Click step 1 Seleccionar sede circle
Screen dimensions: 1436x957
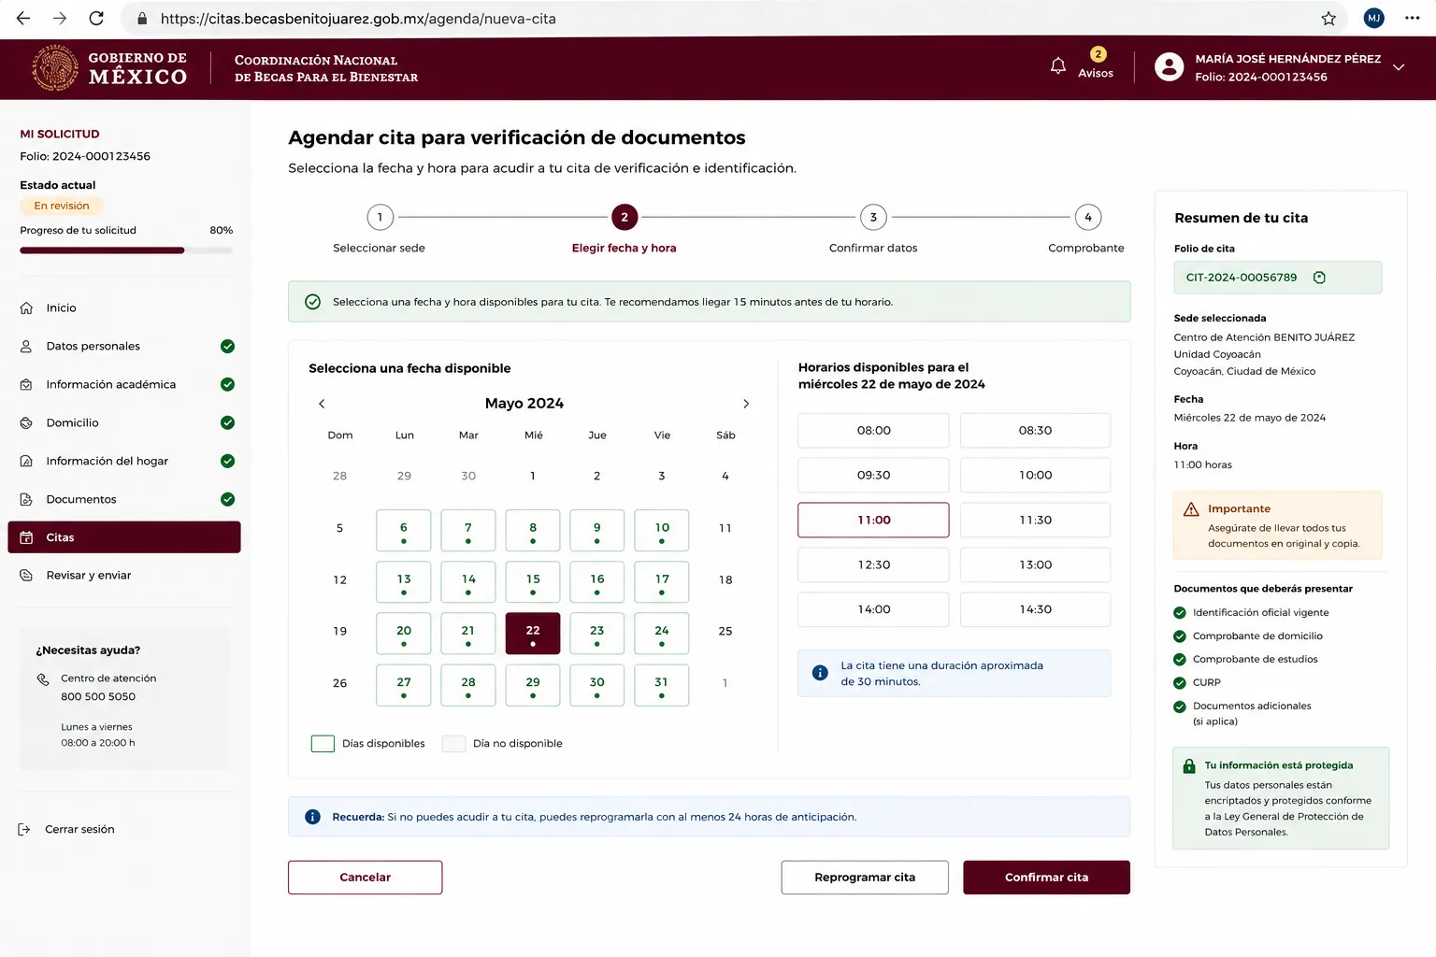point(380,217)
